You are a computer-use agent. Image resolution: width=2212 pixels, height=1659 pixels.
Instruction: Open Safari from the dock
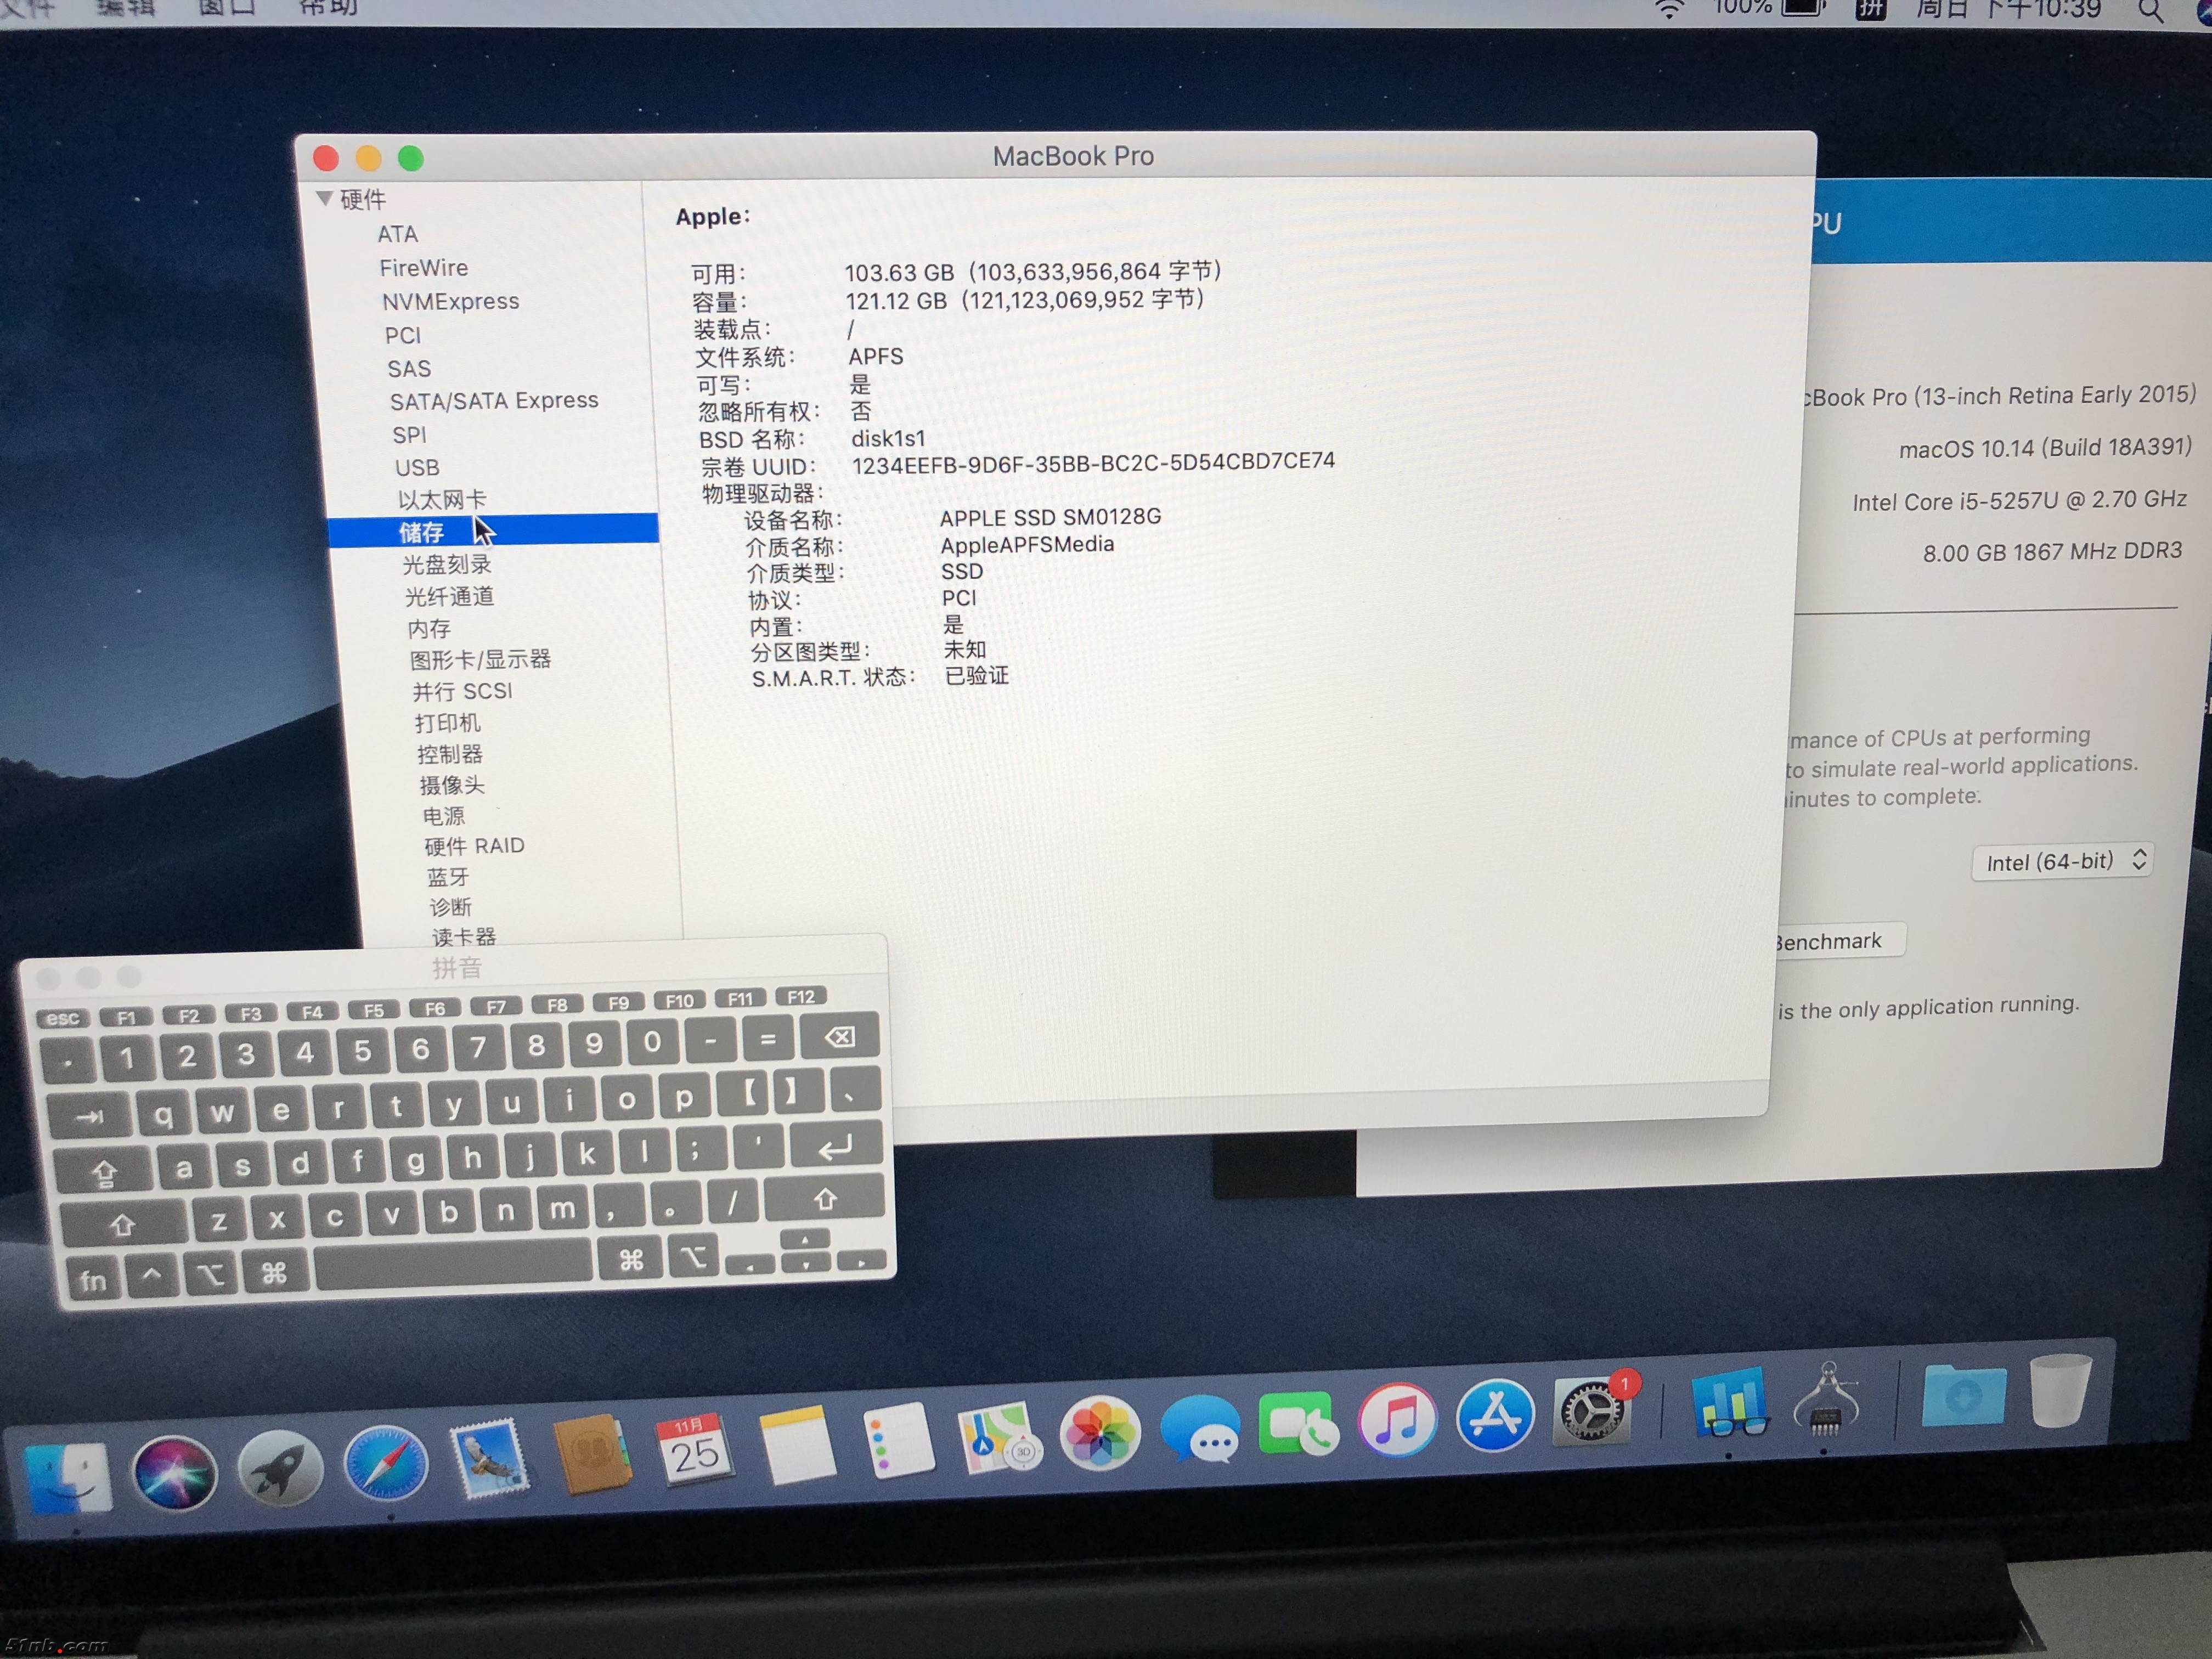(x=385, y=1462)
